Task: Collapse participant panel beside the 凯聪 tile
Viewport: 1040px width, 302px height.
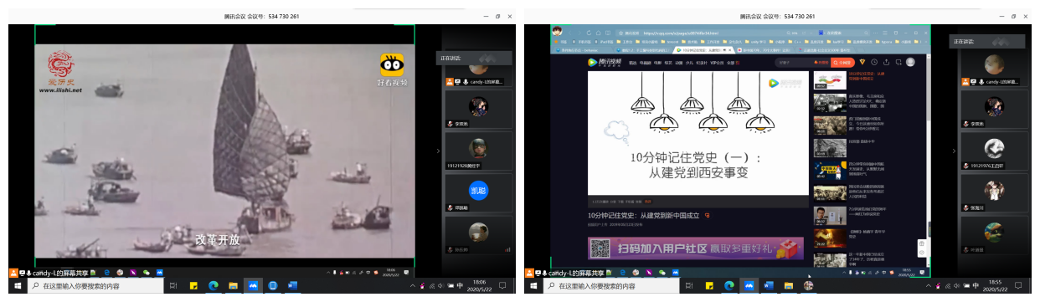Action: click(x=438, y=151)
